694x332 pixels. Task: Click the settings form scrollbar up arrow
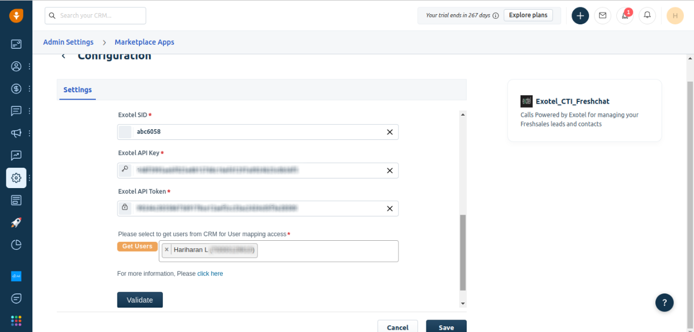tap(463, 114)
